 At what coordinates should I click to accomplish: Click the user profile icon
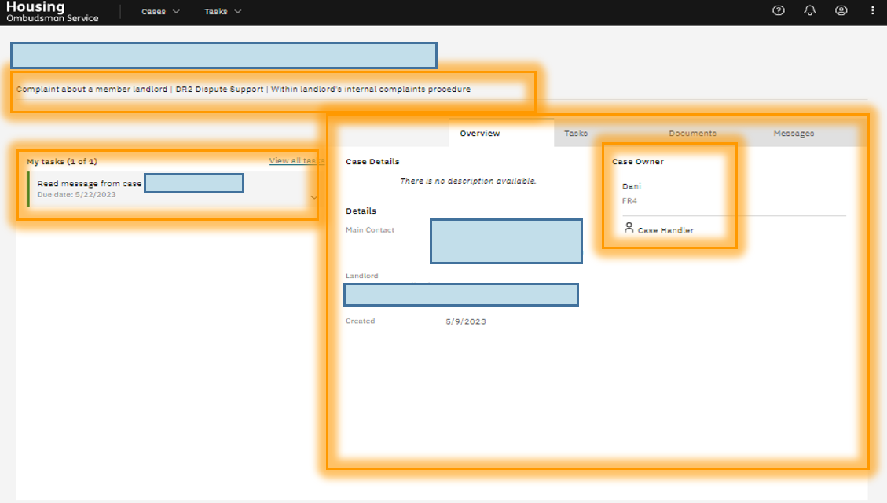click(841, 11)
